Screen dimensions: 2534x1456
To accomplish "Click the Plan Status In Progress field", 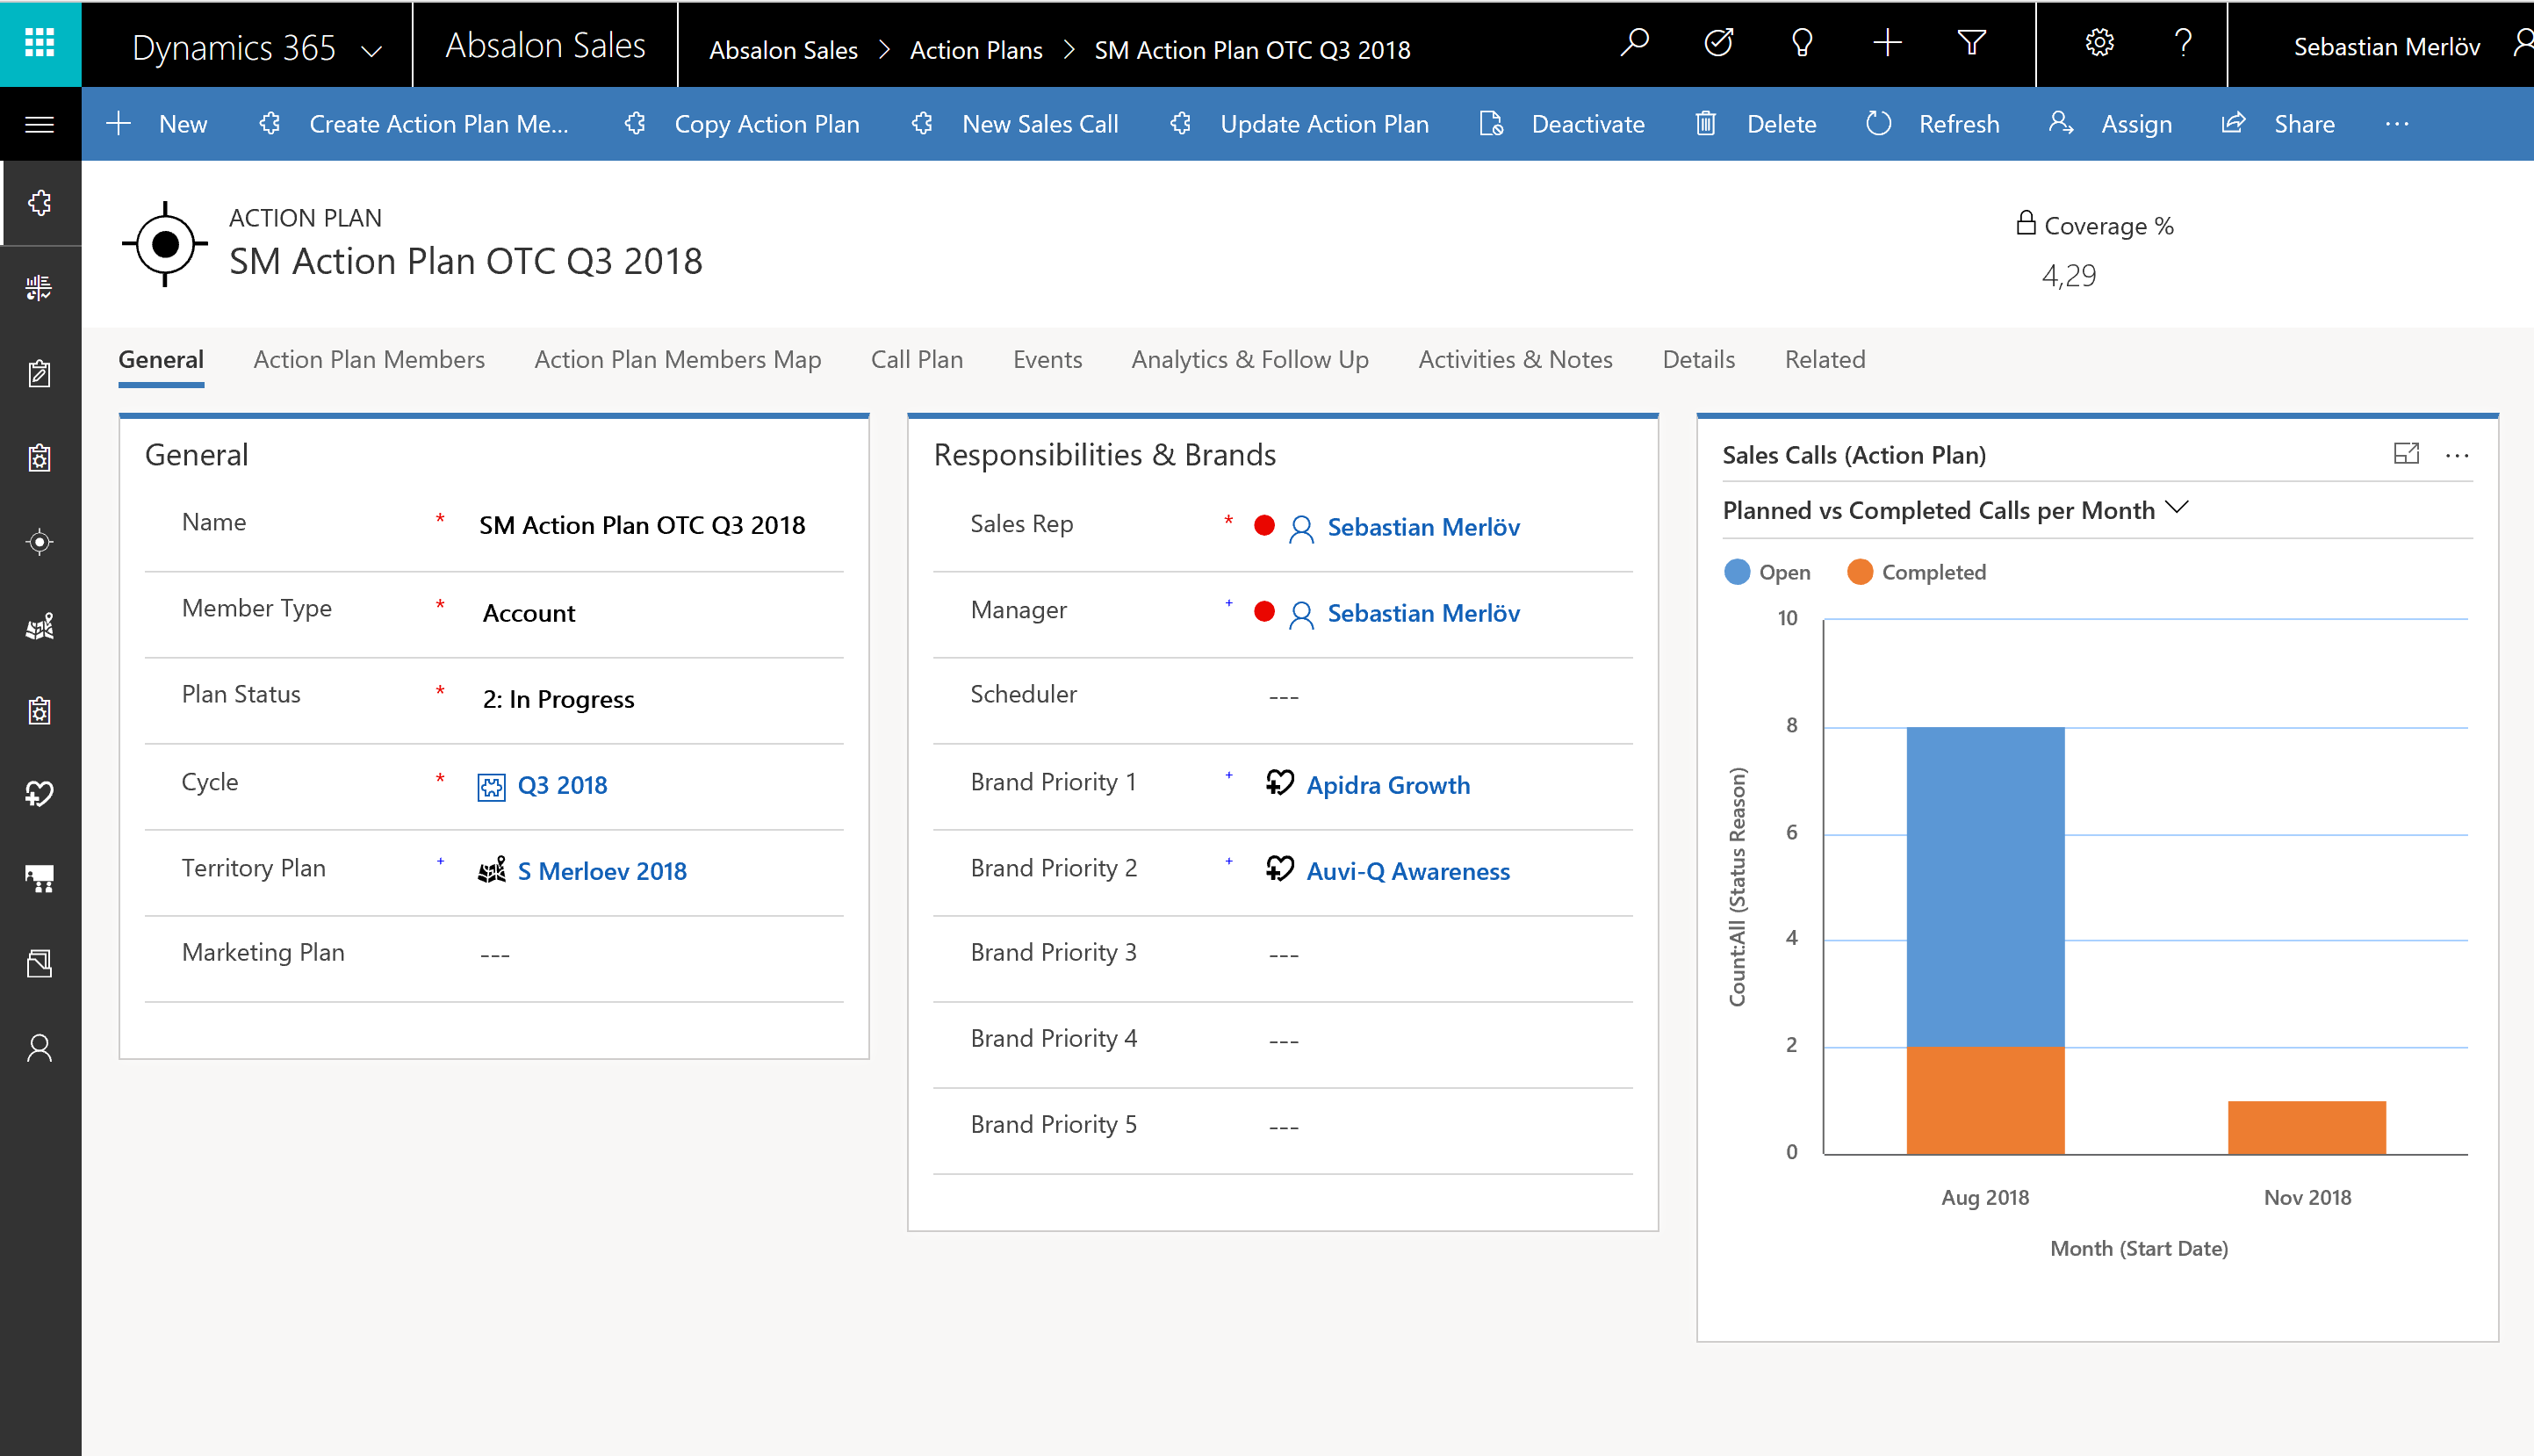I will coord(558,700).
